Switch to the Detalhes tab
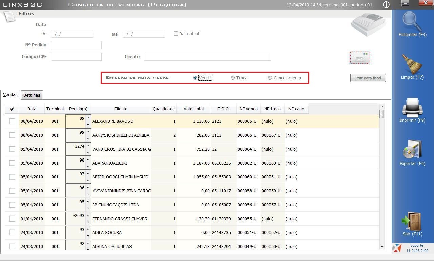 pos(32,95)
